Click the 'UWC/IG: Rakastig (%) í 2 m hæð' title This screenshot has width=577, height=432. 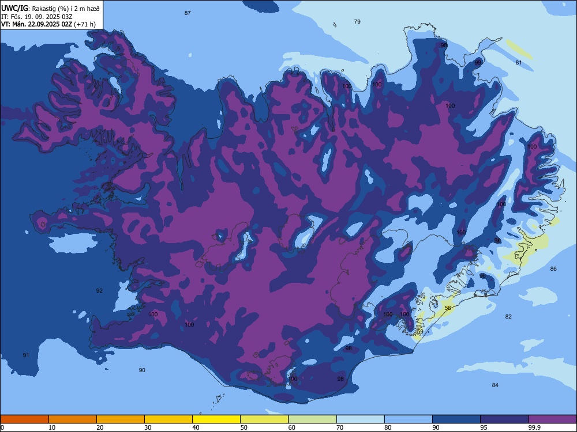pos(50,9)
